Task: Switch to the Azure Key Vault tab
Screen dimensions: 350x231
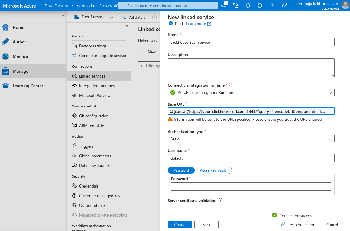Action: [213, 170]
